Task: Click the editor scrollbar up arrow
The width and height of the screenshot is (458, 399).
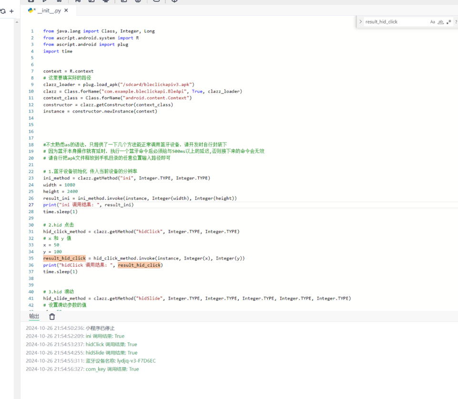Action: 17,22
